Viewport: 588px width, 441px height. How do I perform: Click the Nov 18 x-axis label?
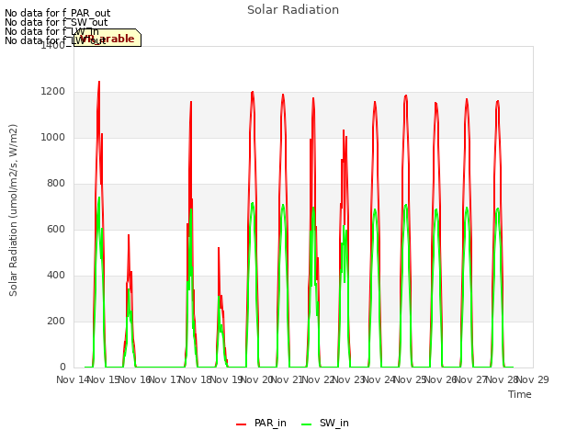pos(196,379)
